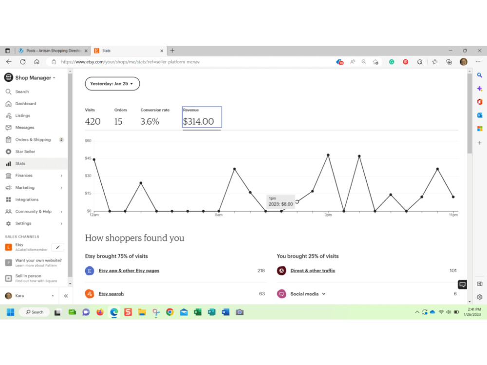Open Pinterest extension icon
Screen dimensions: 487x365
pyautogui.click(x=405, y=62)
